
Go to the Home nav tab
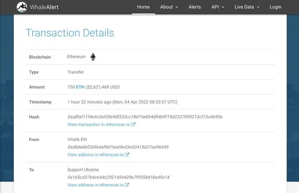144,7
